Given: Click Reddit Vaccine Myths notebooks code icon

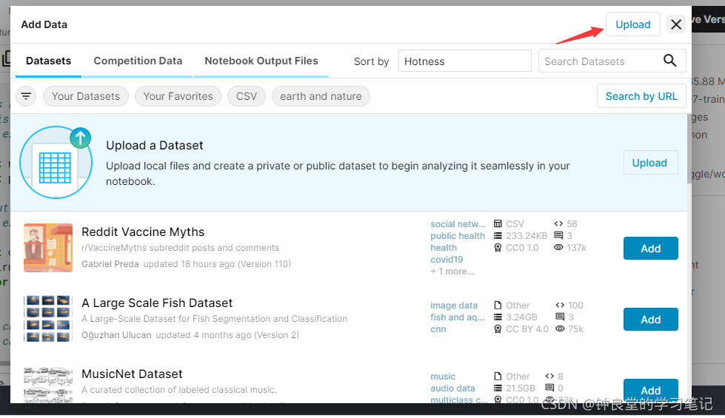Looking at the screenshot, I should [558, 224].
